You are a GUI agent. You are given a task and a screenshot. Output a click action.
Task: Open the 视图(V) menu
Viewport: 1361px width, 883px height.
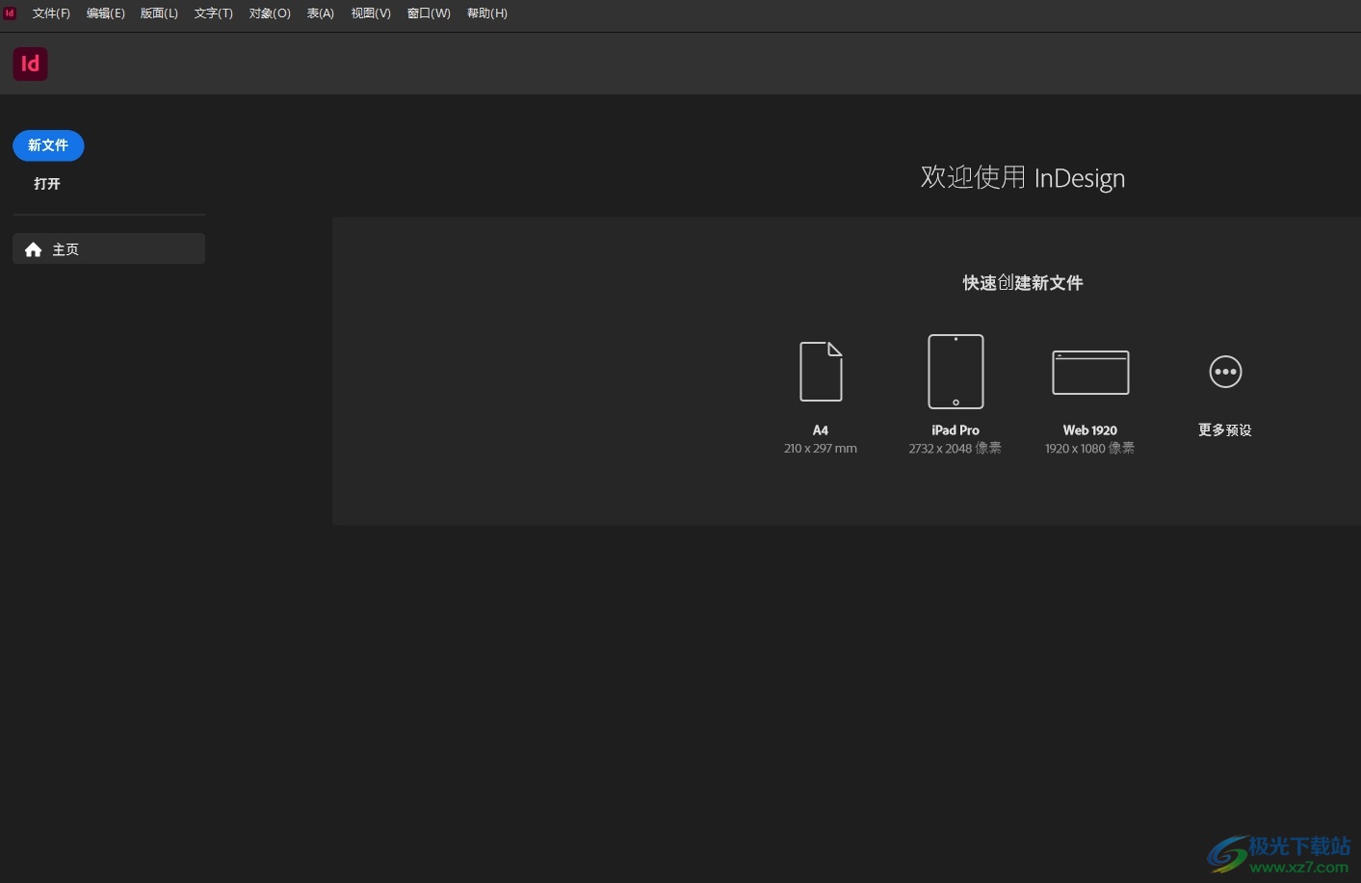pos(371,13)
